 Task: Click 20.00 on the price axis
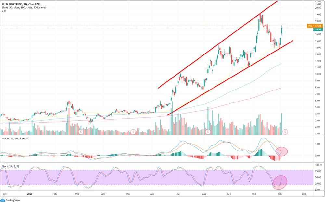(318, 8)
